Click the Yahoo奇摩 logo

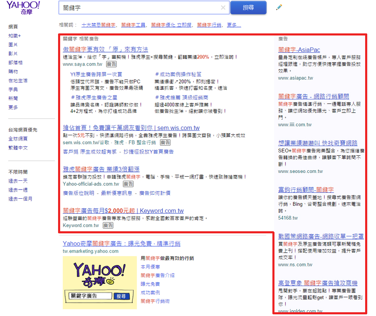coord(23,8)
